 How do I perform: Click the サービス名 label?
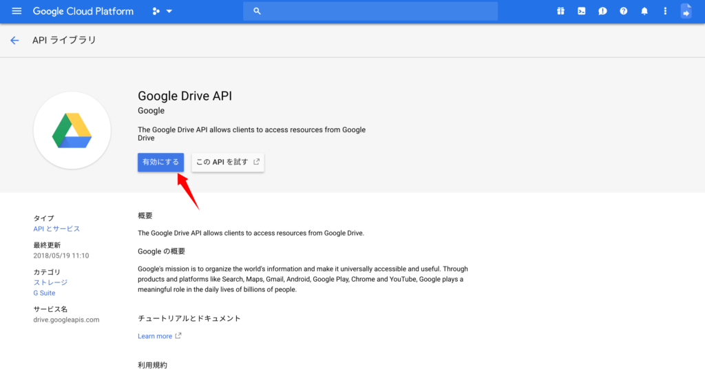50,309
